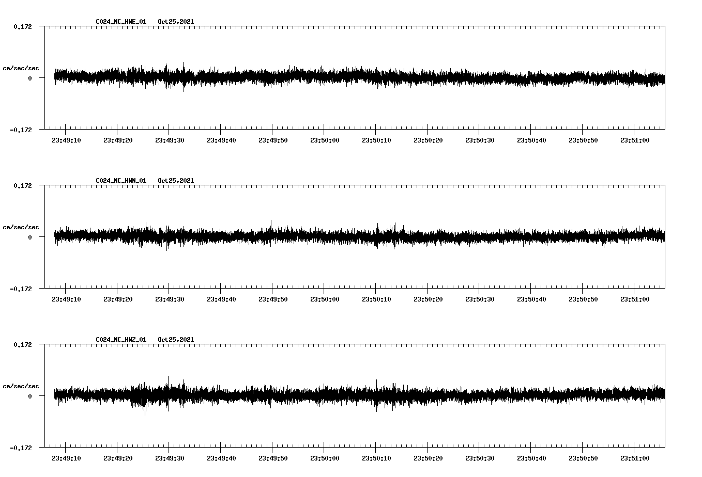The width and height of the screenshot is (702, 477).
Task: Click the 23:49:20 time label under HNE plot
Action: (117, 140)
